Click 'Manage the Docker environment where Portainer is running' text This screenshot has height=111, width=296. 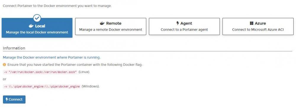pyautogui.click(x=52, y=57)
